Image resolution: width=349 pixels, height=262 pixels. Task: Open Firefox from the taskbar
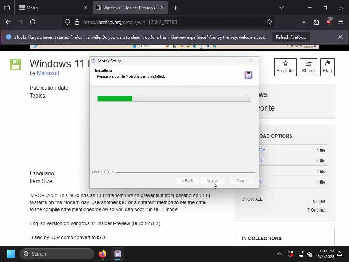[103, 254]
